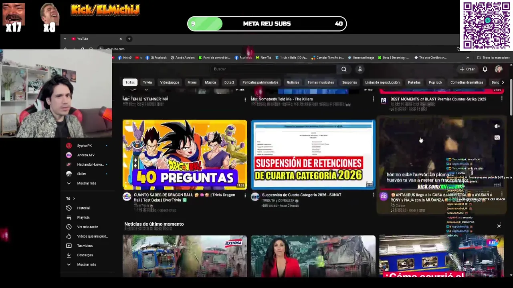The width and height of the screenshot is (513, 288).
Task: Open options for Suspensión de Cuarta Categoría video
Action: coord(373,195)
